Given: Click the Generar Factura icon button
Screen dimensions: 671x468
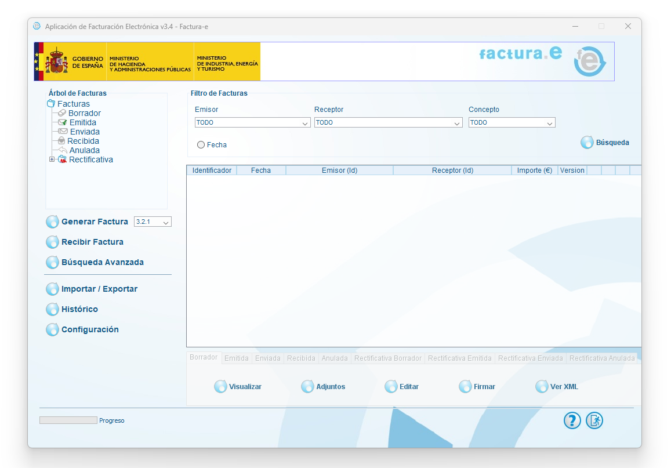Looking at the screenshot, I should tap(53, 222).
